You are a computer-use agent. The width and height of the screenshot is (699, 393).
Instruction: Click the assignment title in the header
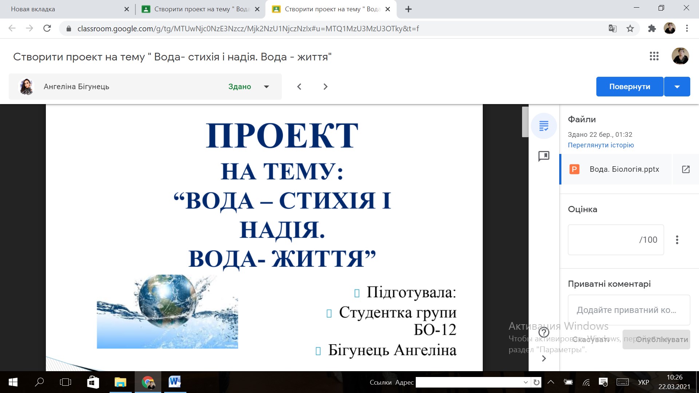coord(172,57)
